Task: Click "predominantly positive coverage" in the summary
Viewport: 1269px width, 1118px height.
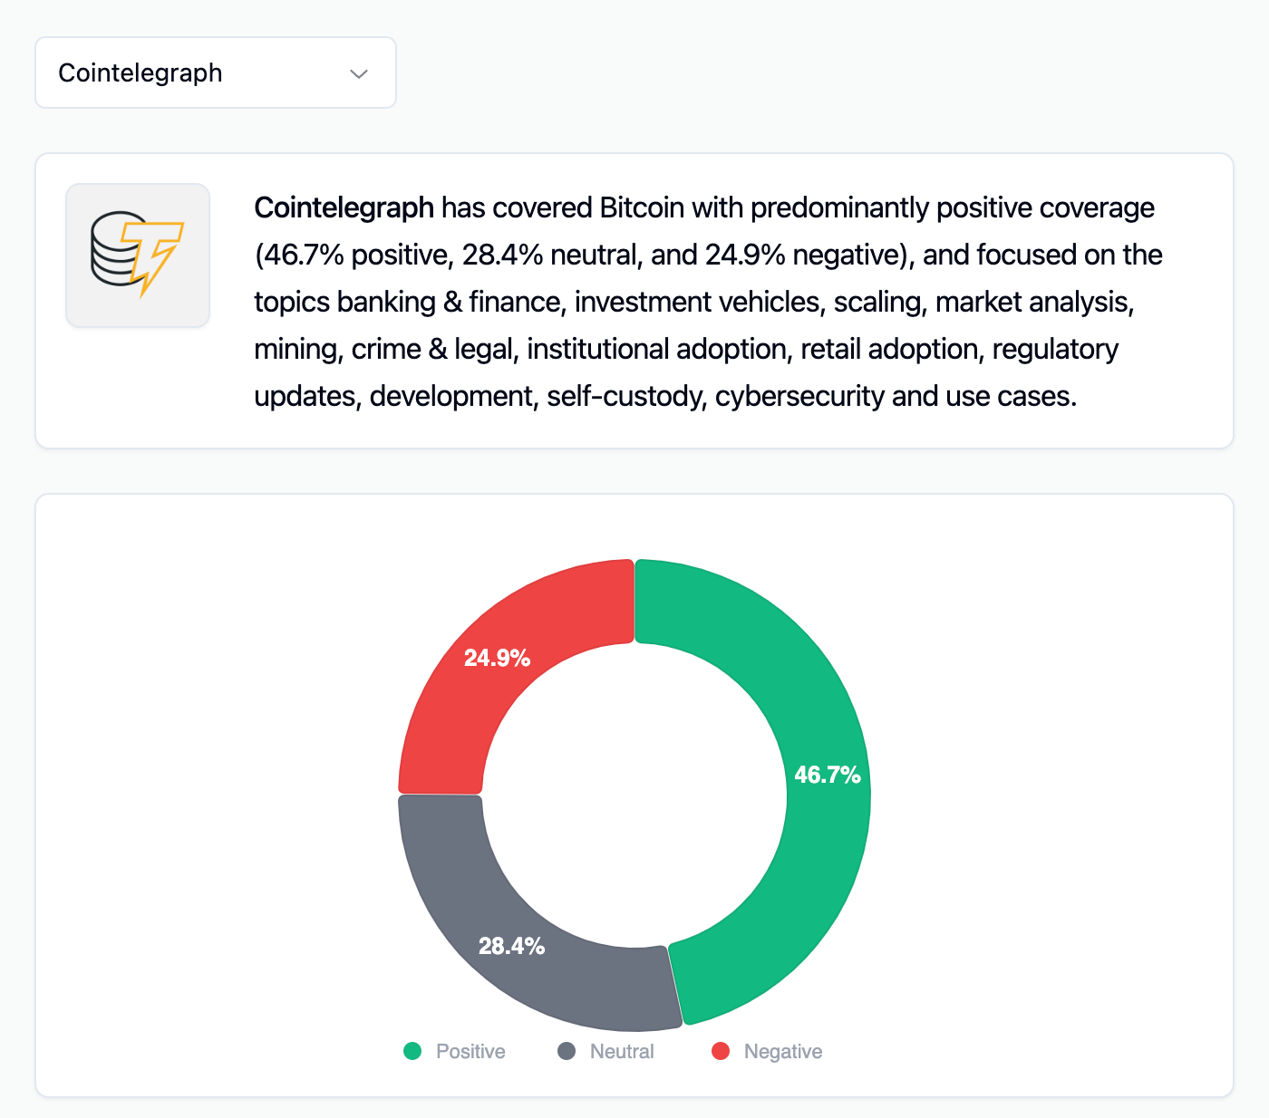Action: 952,207
